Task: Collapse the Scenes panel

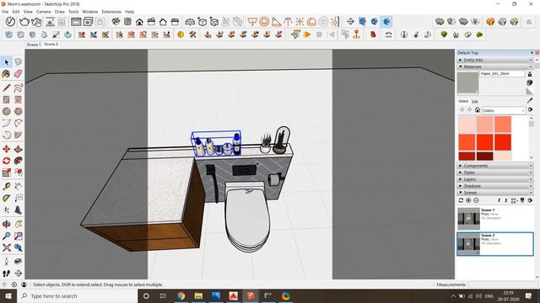Action: pyautogui.click(x=494, y=193)
